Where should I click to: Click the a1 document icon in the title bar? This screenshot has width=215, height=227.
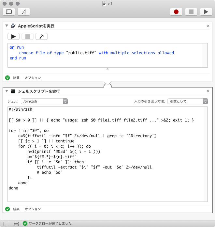104,4
